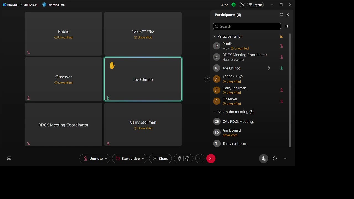The width and height of the screenshot is (354, 199).
Task: Click the gmail.com link under Jim Donald
Action: point(230,135)
